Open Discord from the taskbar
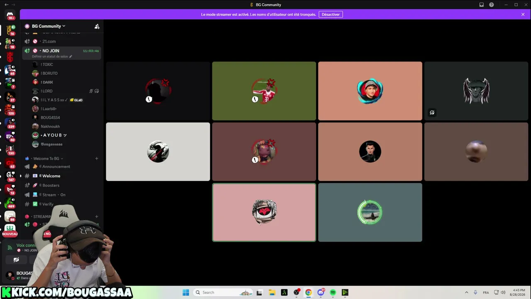This screenshot has height=299, width=531. tap(321, 292)
